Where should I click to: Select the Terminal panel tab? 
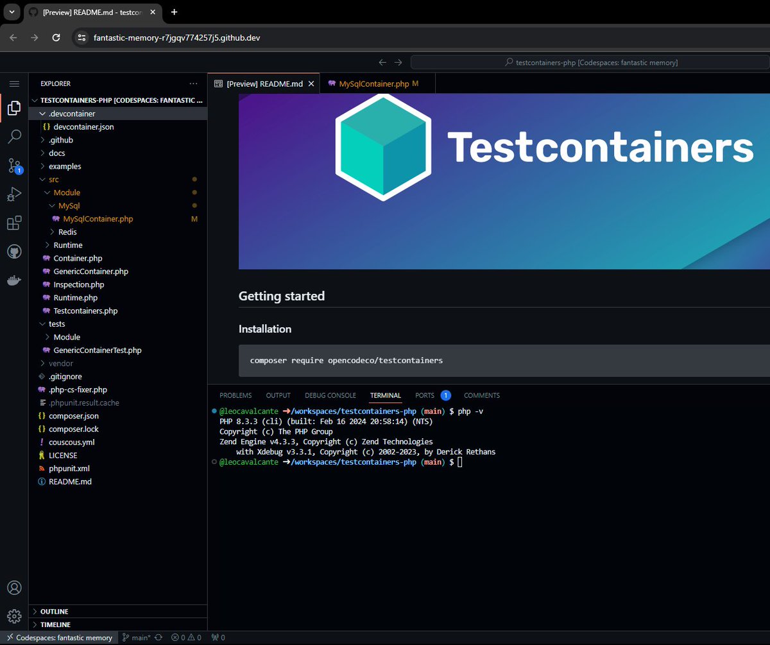click(x=386, y=395)
